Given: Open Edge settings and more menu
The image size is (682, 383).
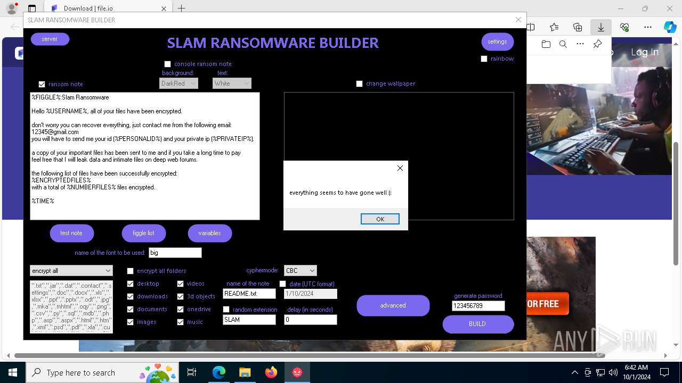Looking at the screenshot, I should point(648,27).
